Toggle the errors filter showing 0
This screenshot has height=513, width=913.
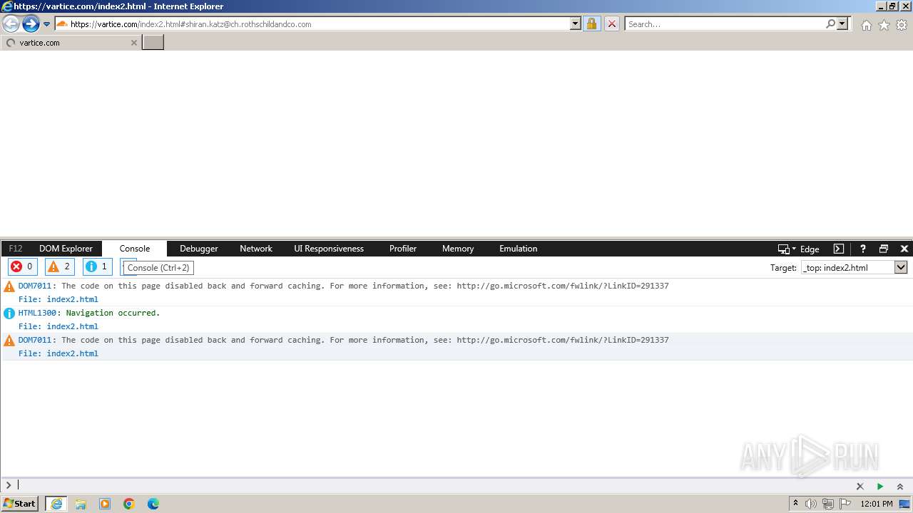[22, 266]
